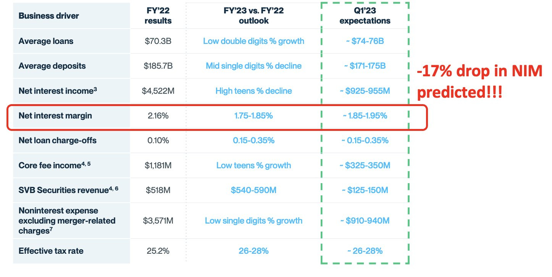Click the "Net interest margin" row label
This screenshot has height=277, width=552.
point(55,116)
